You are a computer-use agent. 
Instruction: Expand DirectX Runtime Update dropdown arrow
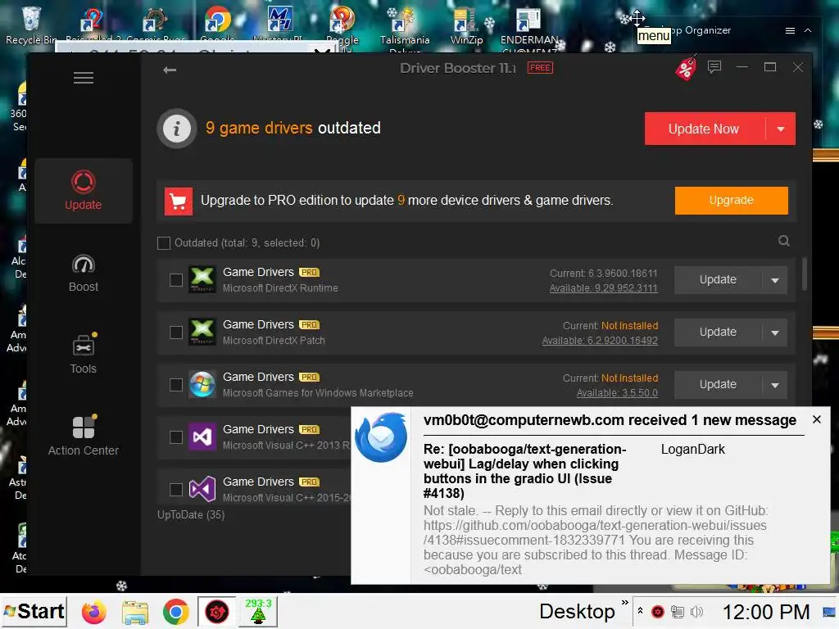click(x=775, y=280)
